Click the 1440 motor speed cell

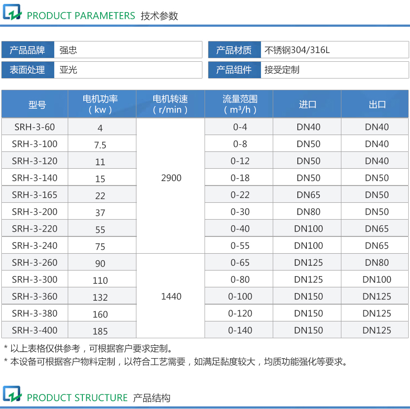[170, 296]
